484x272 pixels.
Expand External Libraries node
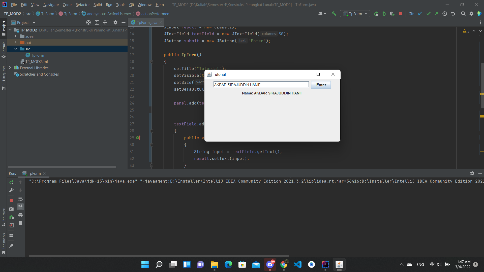click(x=10, y=68)
